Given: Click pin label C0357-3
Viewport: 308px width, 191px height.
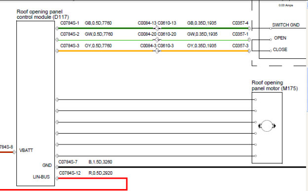Looking at the screenshot, I should (x=240, y=46).
